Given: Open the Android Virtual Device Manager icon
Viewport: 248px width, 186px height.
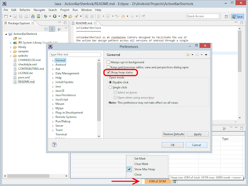Looking at the screenshot, I should 38,16.
